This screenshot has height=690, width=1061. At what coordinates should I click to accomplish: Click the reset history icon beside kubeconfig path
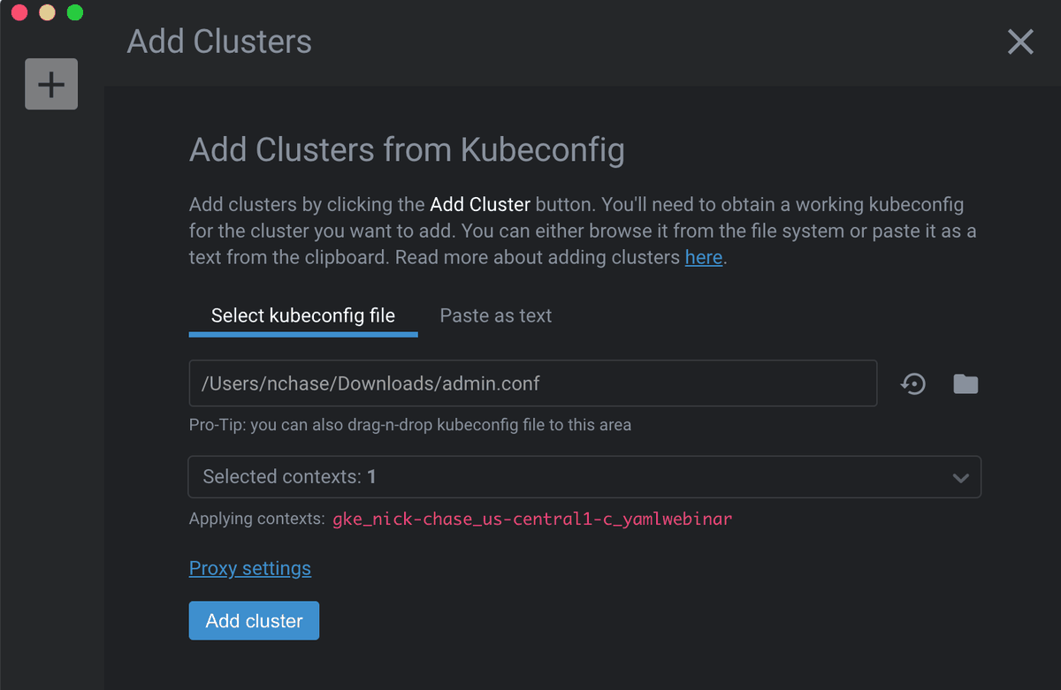pyautogui.click(x=913, y=383)
